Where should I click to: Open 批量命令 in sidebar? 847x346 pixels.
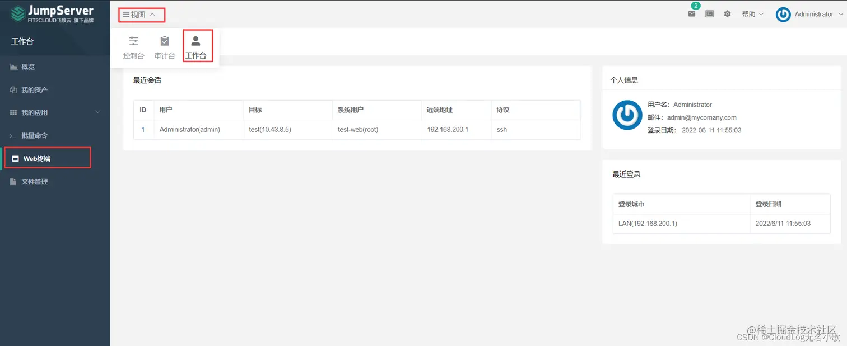tap(55, 135)
